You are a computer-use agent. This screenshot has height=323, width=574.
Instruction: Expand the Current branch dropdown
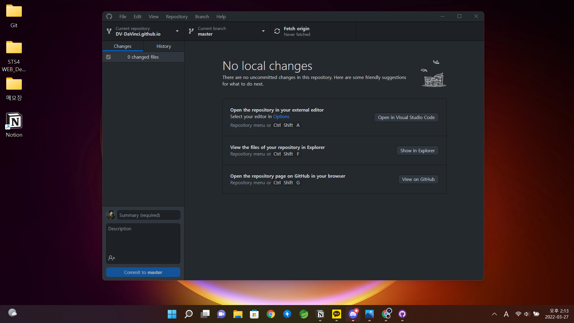point(227,31)
